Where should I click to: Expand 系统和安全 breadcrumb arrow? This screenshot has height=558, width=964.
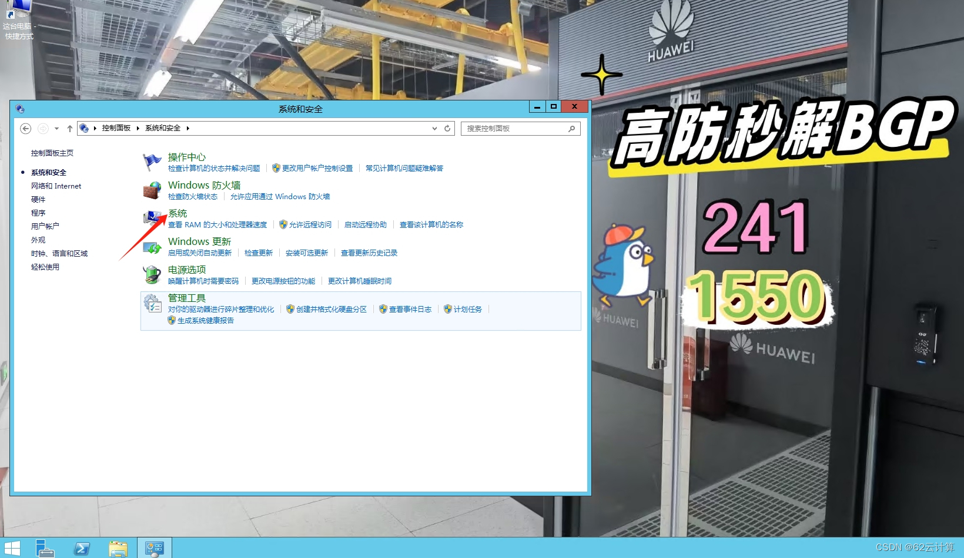click(188, 128)
